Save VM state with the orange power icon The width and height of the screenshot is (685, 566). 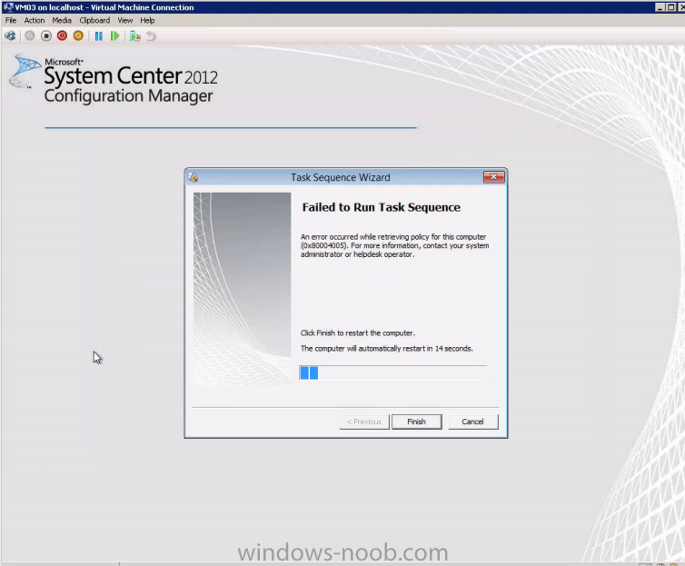click(78, 36)
